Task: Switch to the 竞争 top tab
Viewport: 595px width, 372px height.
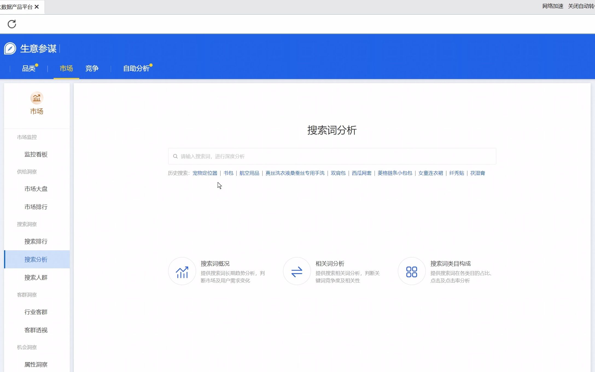Action: (x=92, y=68)
